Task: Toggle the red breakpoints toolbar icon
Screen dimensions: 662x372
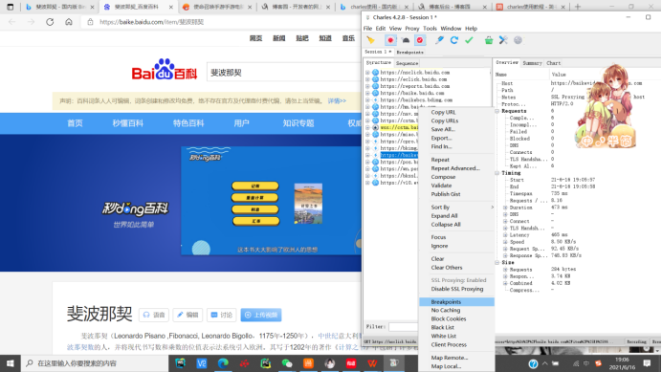Action: [x=420, y=40]
